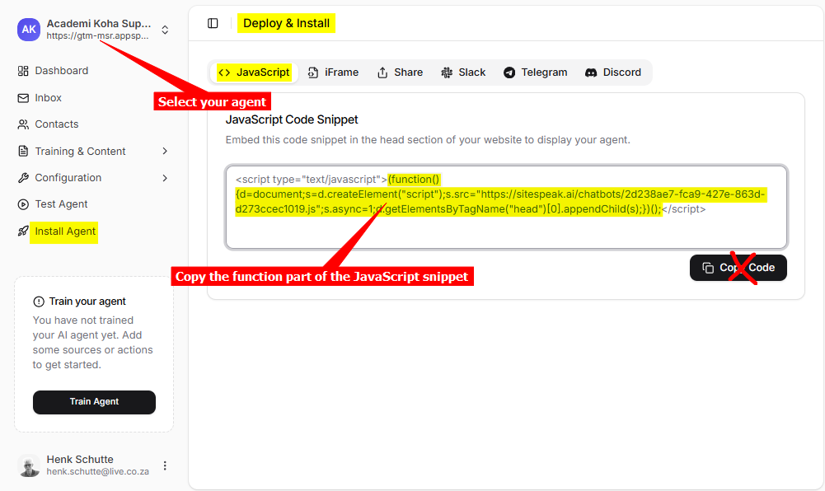The width and height of the screenshot is (825, 491).
Task: Click the iFrame file icon
Action: 313,73
